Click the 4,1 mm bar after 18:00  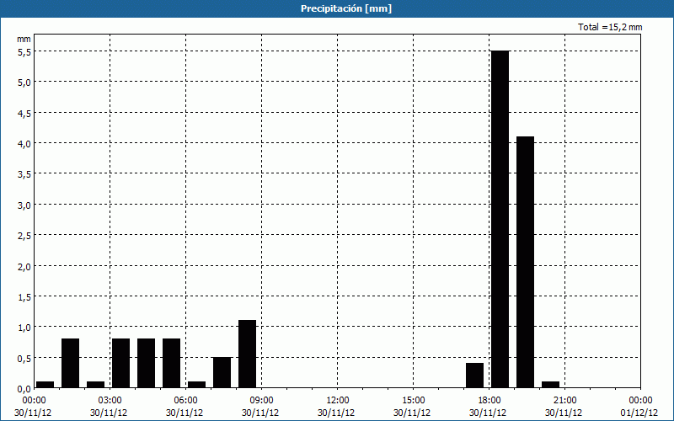point(525,262)
